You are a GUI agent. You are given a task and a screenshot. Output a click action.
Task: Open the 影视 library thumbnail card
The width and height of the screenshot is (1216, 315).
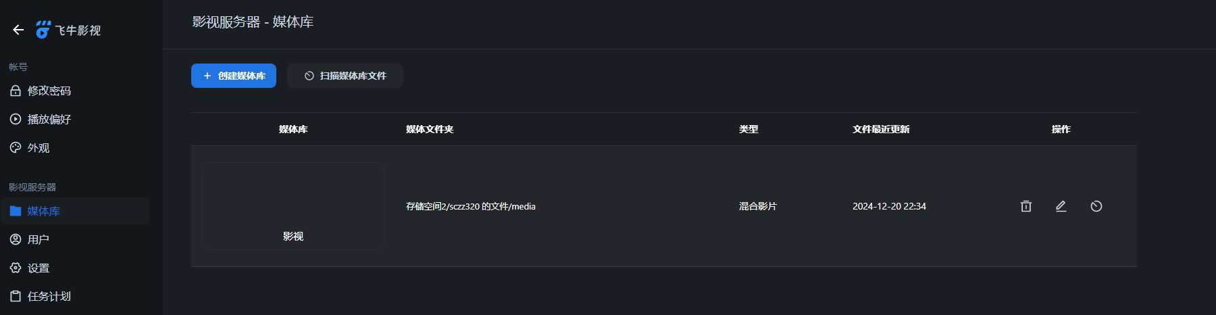[293, 206]
